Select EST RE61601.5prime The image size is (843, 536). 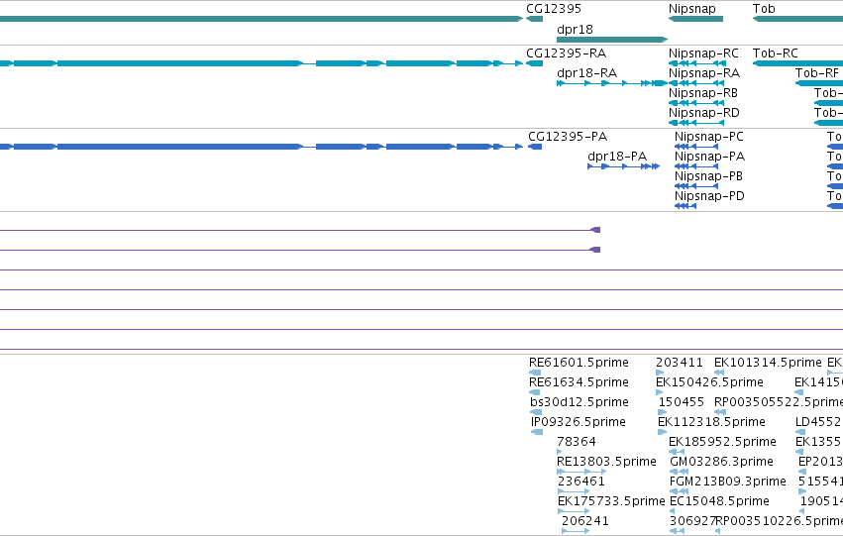(579, 363)
